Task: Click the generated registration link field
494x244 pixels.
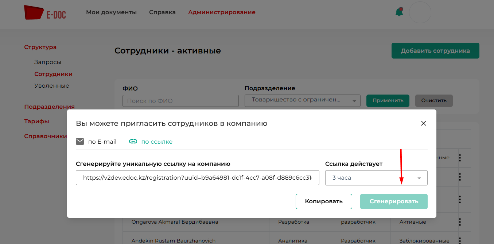Action: click(197, 178)
